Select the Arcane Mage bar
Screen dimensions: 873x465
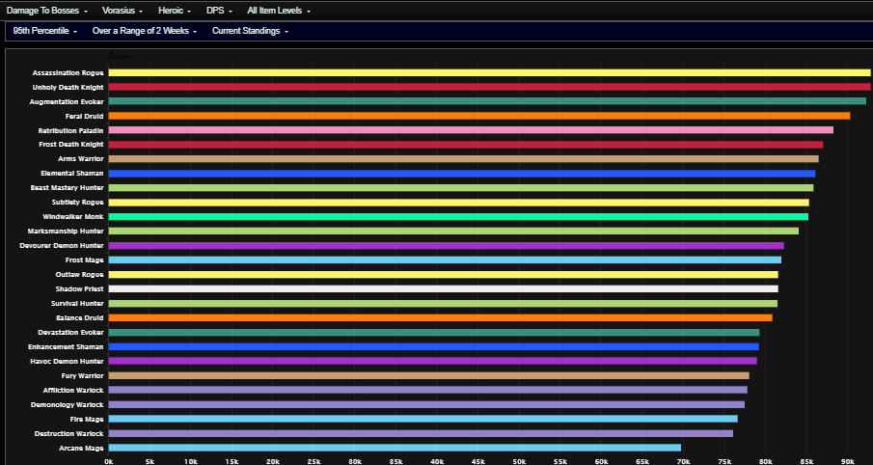coord(395,448)
